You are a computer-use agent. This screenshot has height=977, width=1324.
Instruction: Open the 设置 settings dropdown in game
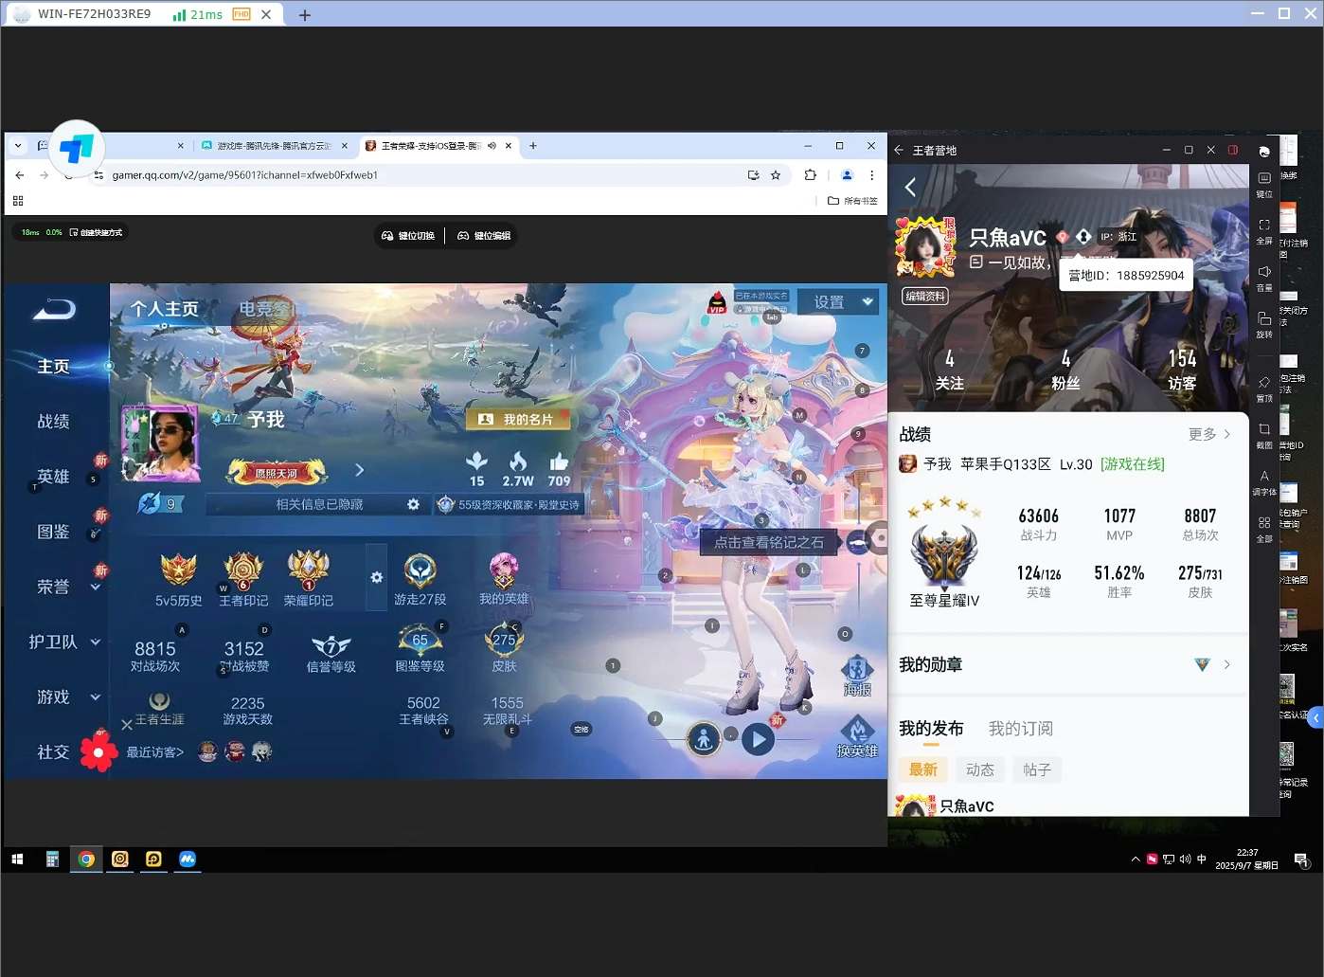[838, 302]
